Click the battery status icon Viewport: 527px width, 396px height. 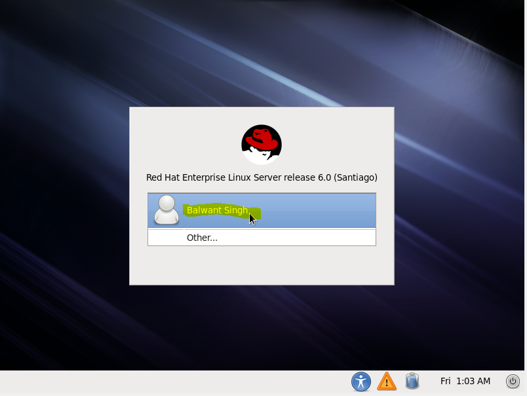(412, 381)
